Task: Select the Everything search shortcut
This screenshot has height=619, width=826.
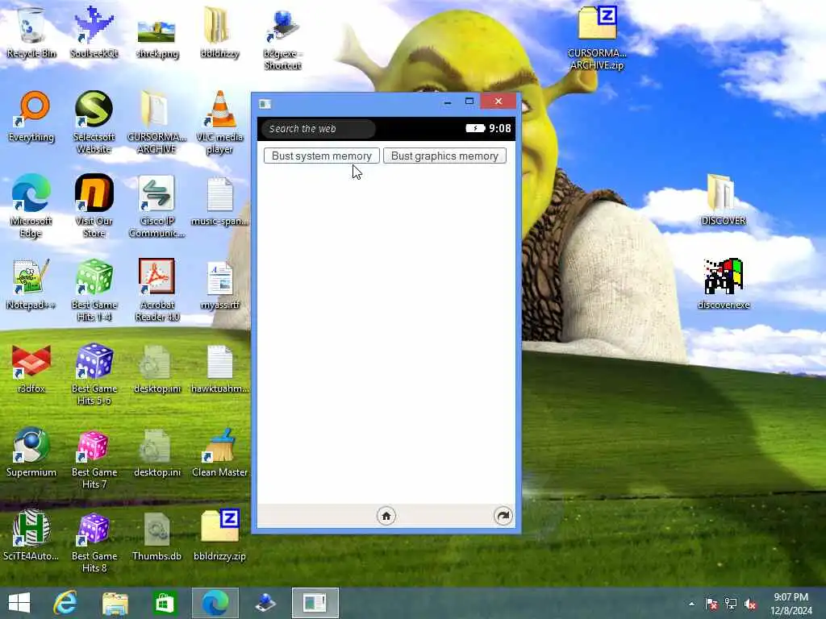Action: [31, 117]
